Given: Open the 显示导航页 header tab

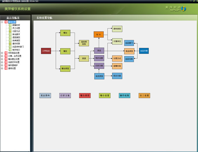Looking at the screenshot, I should pyautogui.click(x=13, y=18).
